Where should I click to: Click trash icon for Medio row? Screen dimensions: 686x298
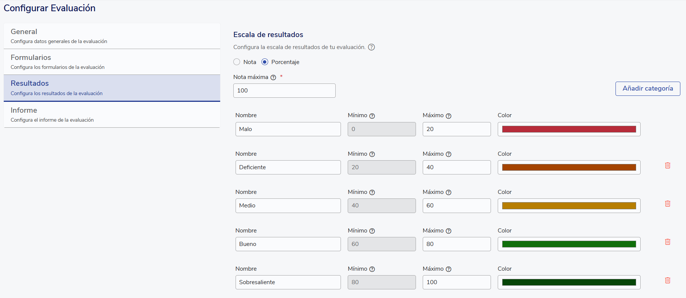(668, 204)
